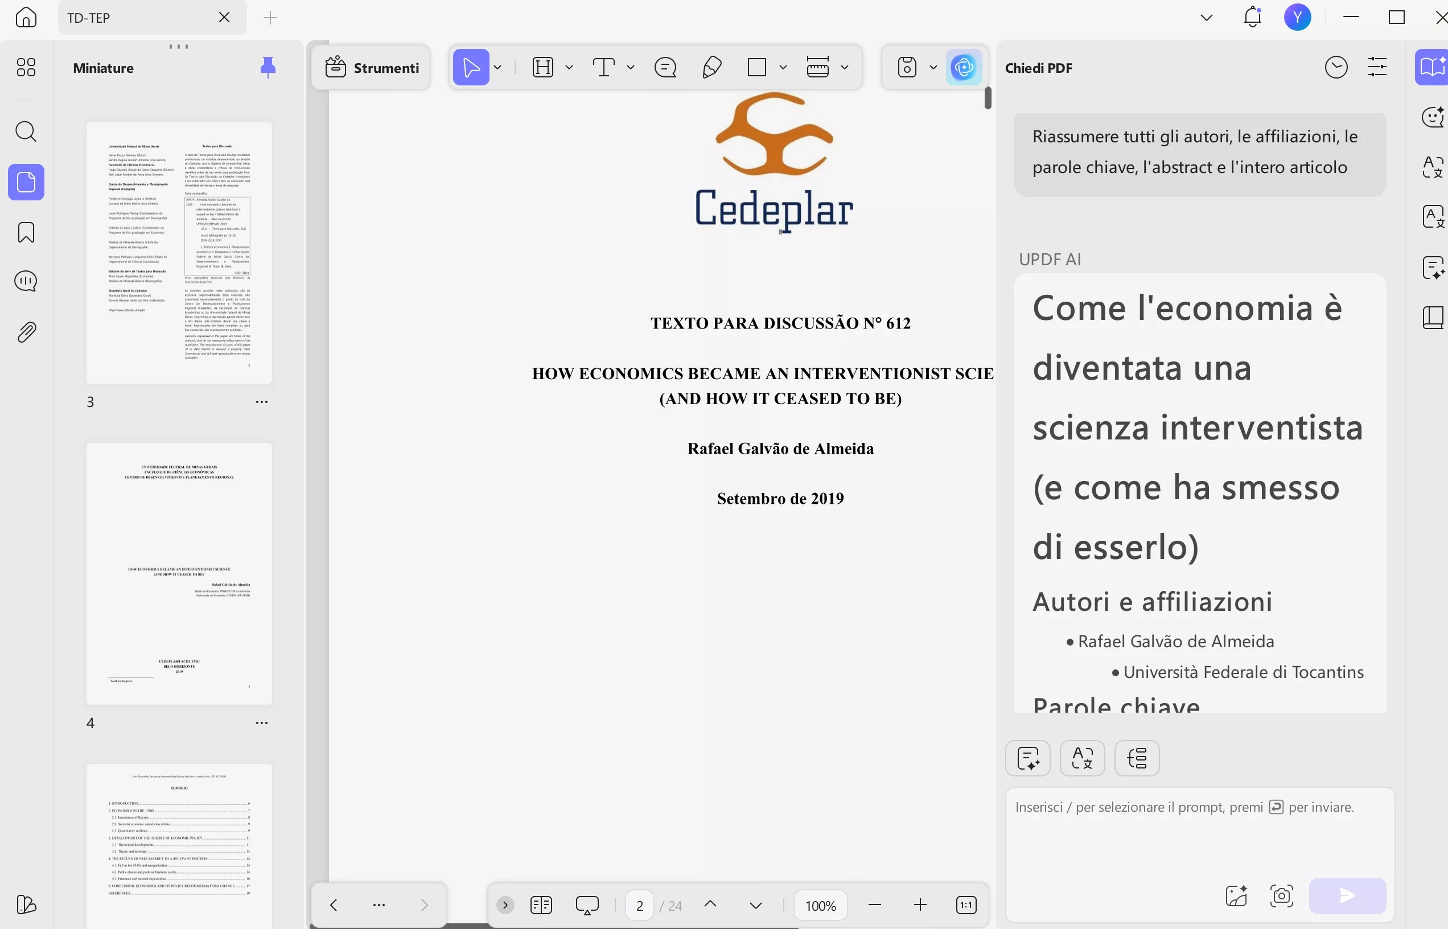Expand the stamp tool dropdown arrow
The width and height of the screenshot is (1448, 929).
pyautogui.click(x=933, y=68)
